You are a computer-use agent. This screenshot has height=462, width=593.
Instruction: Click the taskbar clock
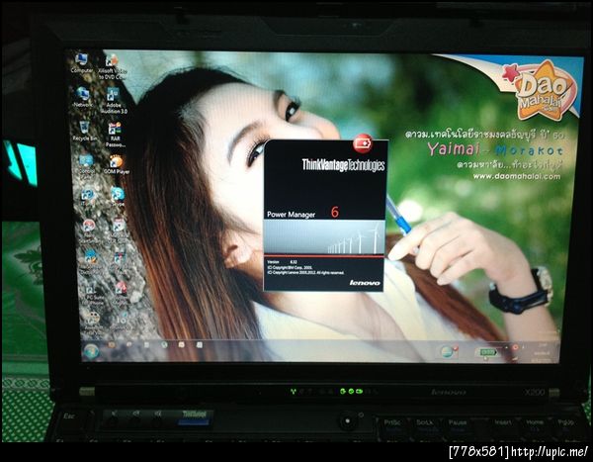point(543,352)
